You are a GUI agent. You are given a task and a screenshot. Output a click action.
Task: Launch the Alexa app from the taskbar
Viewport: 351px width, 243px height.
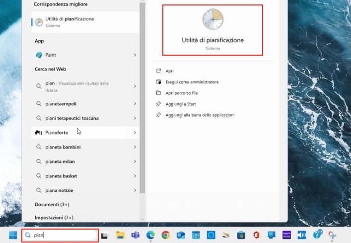click(x=211, y=235)
